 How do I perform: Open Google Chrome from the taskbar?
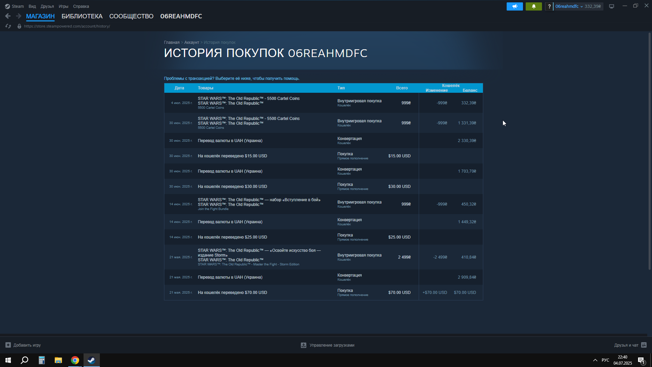click(x=75, y=360)
